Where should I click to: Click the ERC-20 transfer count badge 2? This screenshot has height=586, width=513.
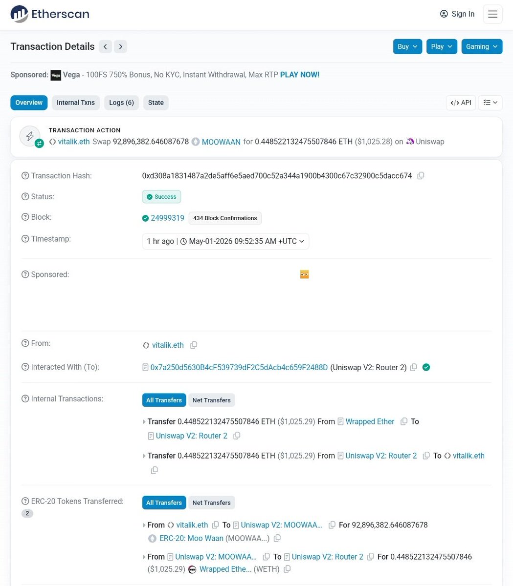pos(27,513)
